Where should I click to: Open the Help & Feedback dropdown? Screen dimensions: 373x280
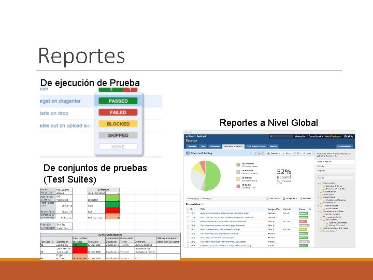[x=333, y=136]
